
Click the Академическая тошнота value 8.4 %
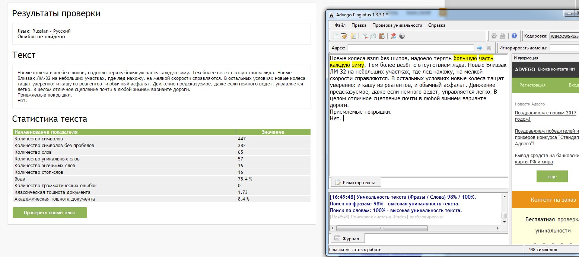pyautogui.click(x=244, y=199)
